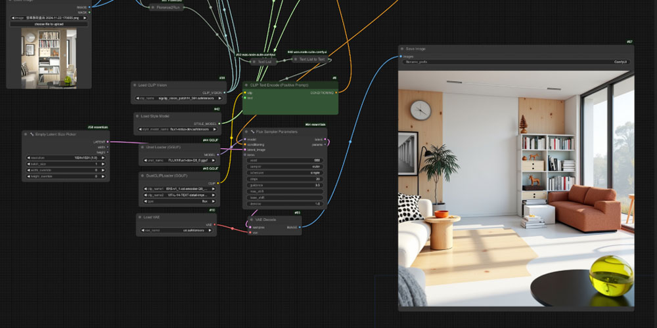Click the text input socket on CLIP Text Encode
This screenshot has height=328, width=657.
click(x=244, y=98)
